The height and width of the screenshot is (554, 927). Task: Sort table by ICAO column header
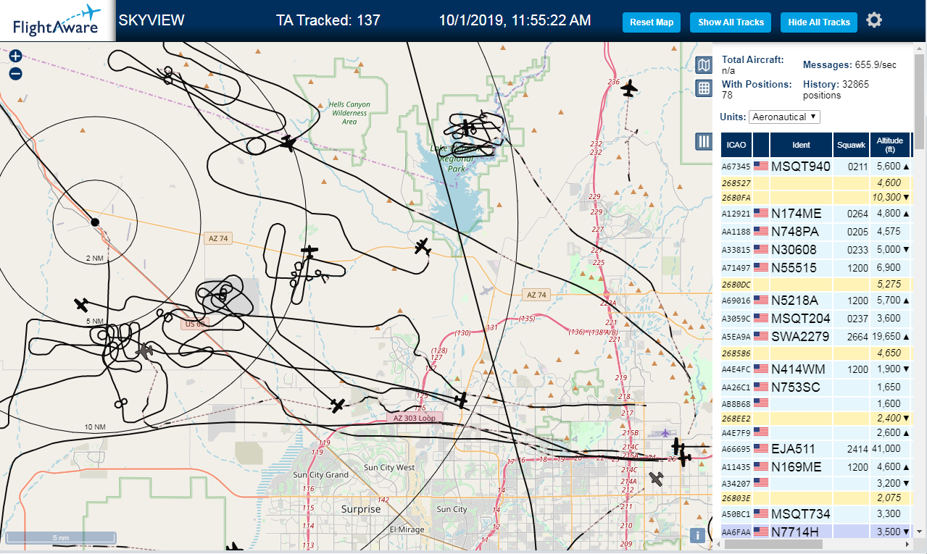pyautogui.click(x=736, y=145)
